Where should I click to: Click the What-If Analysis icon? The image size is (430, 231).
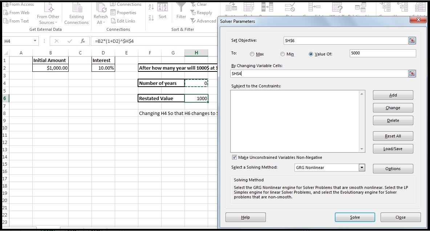coord(337,7)
